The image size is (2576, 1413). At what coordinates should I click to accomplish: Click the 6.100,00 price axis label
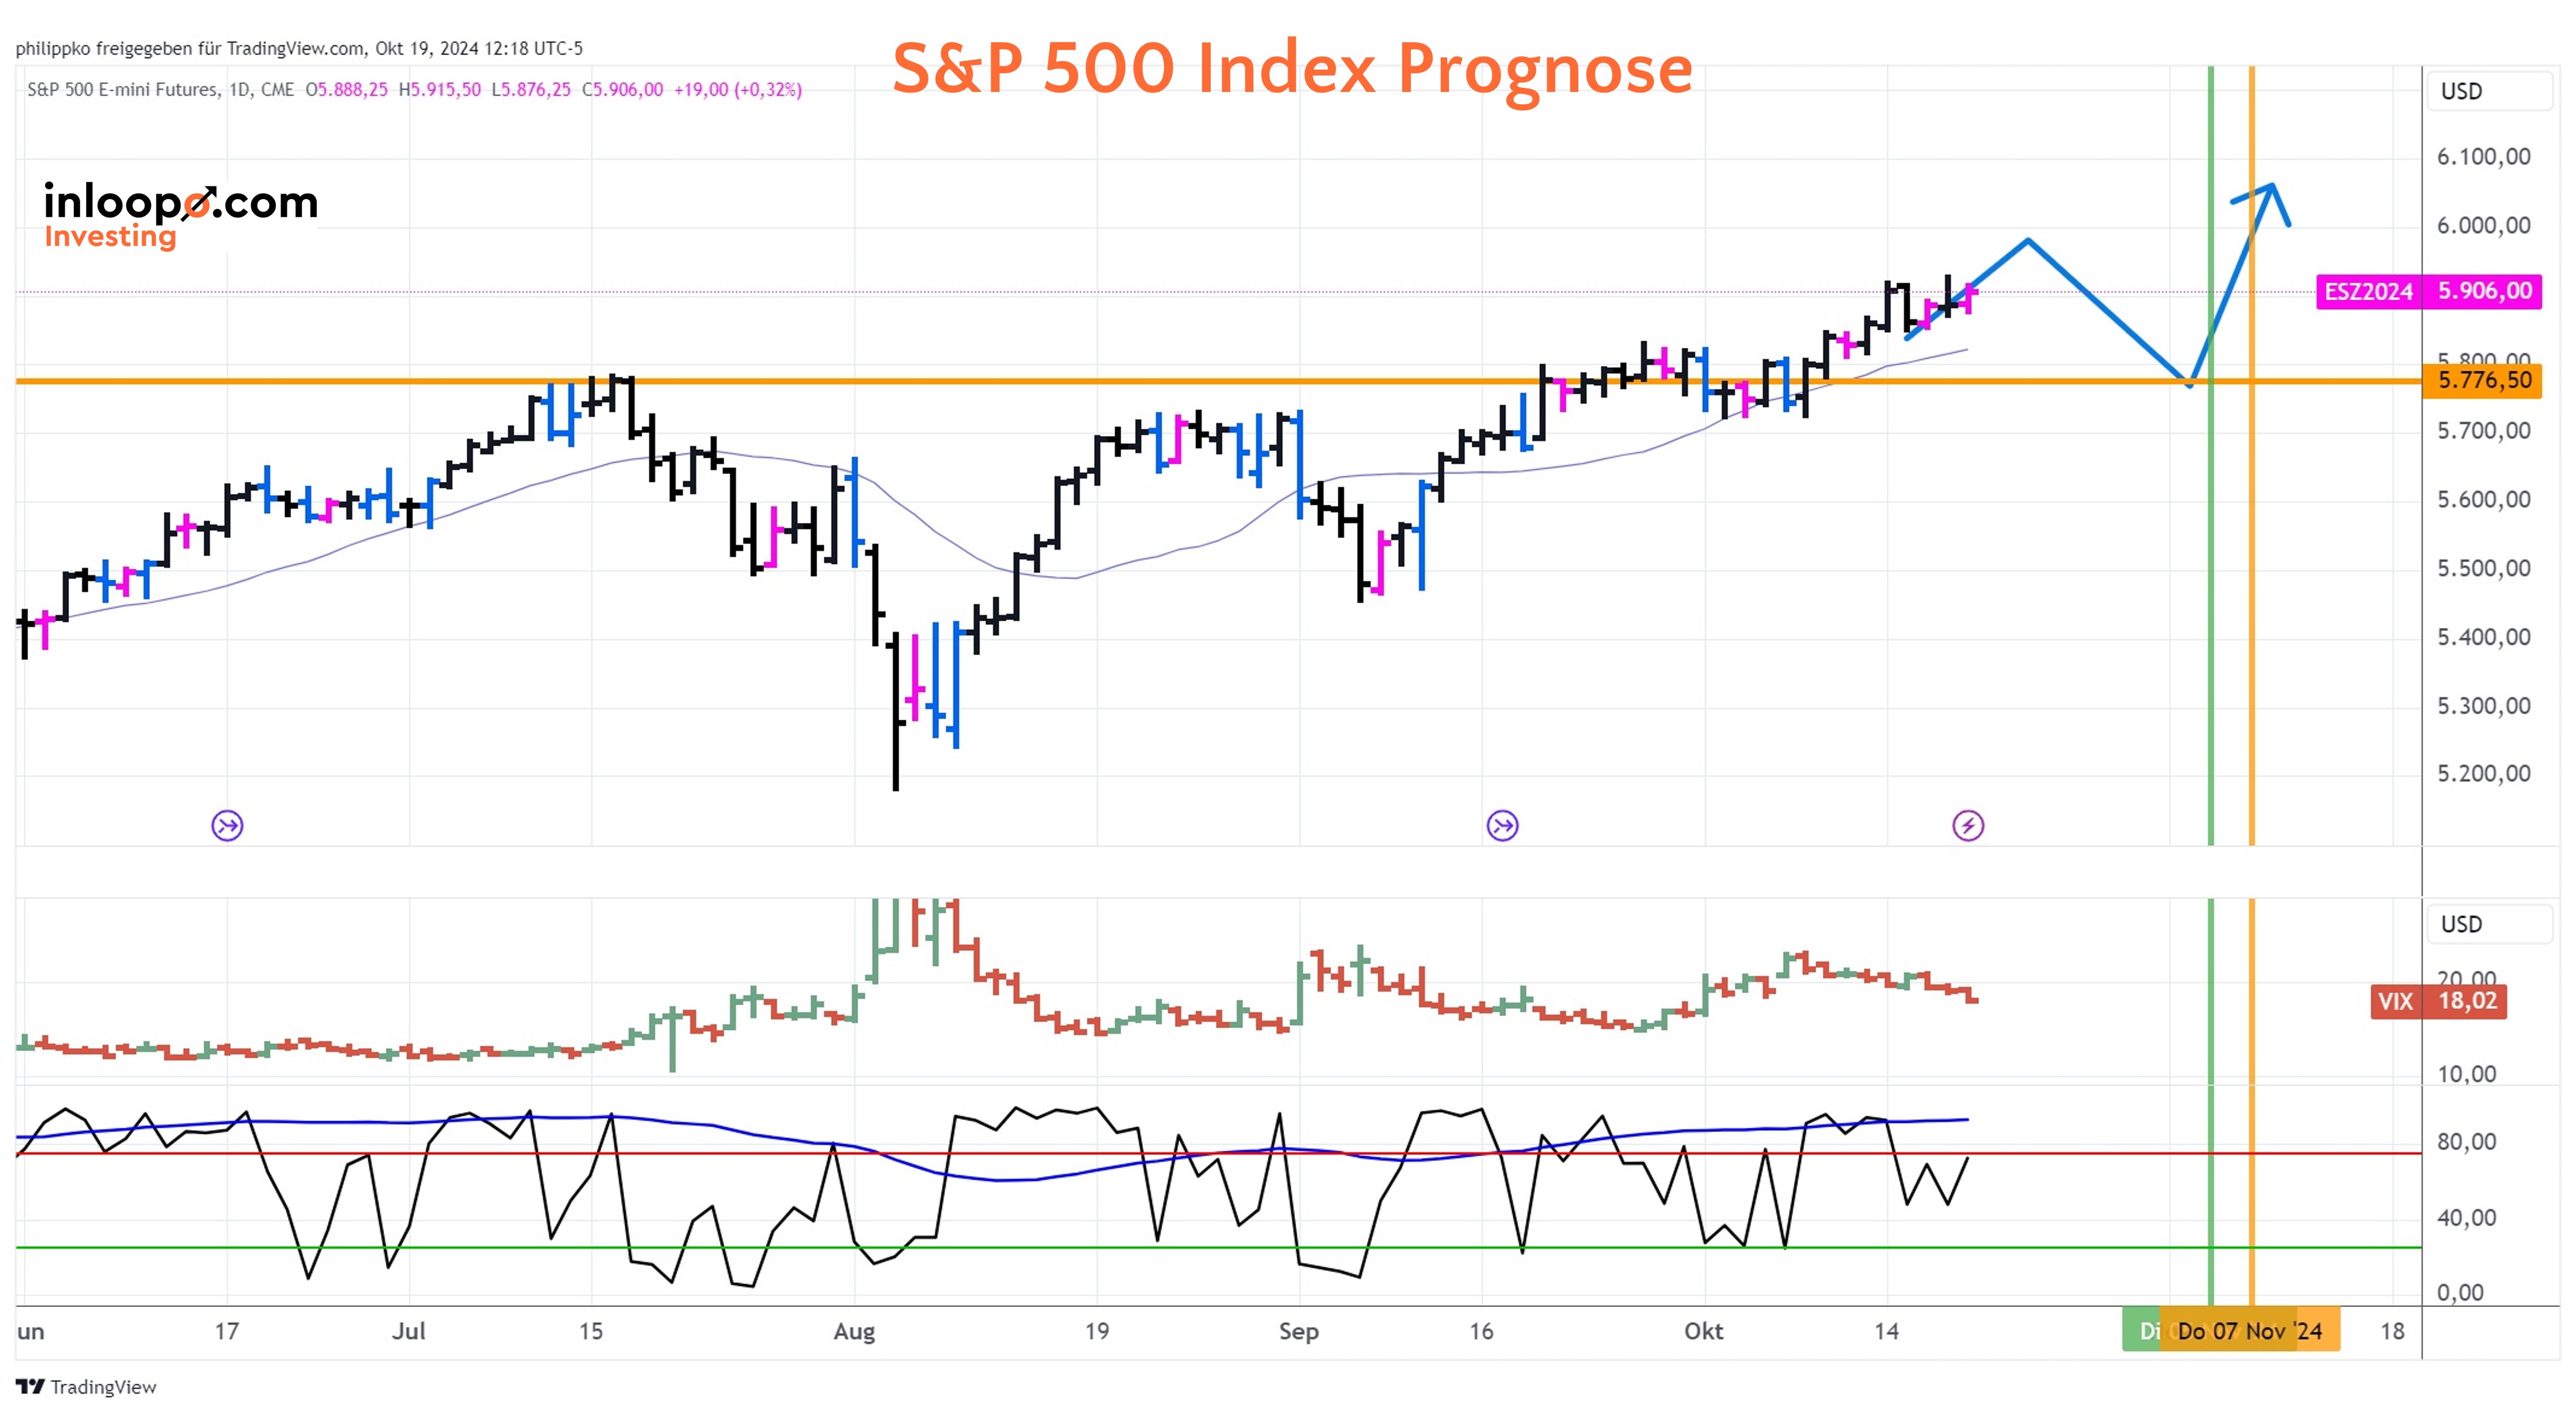(2483, 157)
